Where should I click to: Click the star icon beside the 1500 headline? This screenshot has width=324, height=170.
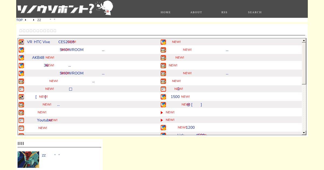[163, 97]
